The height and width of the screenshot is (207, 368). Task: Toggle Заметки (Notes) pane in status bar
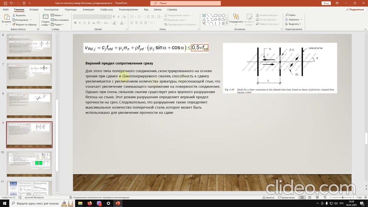point(269,198)
